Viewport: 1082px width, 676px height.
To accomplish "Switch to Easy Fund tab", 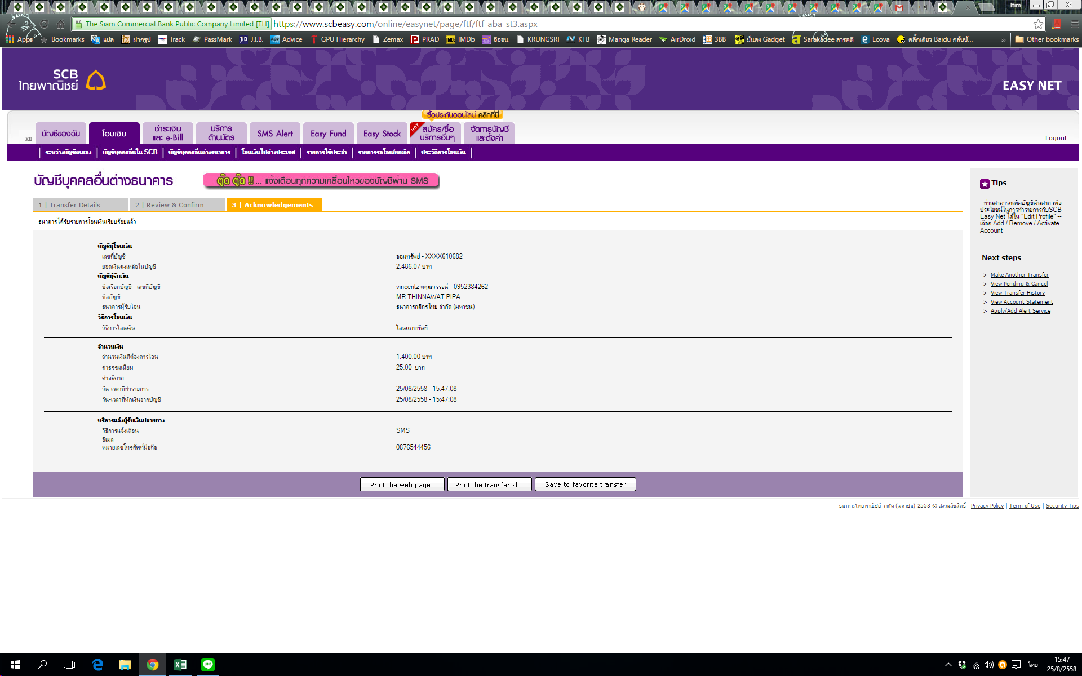I will tap(329, 134).
